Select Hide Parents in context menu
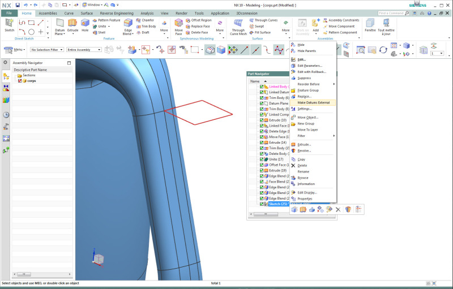 [313, 51]
